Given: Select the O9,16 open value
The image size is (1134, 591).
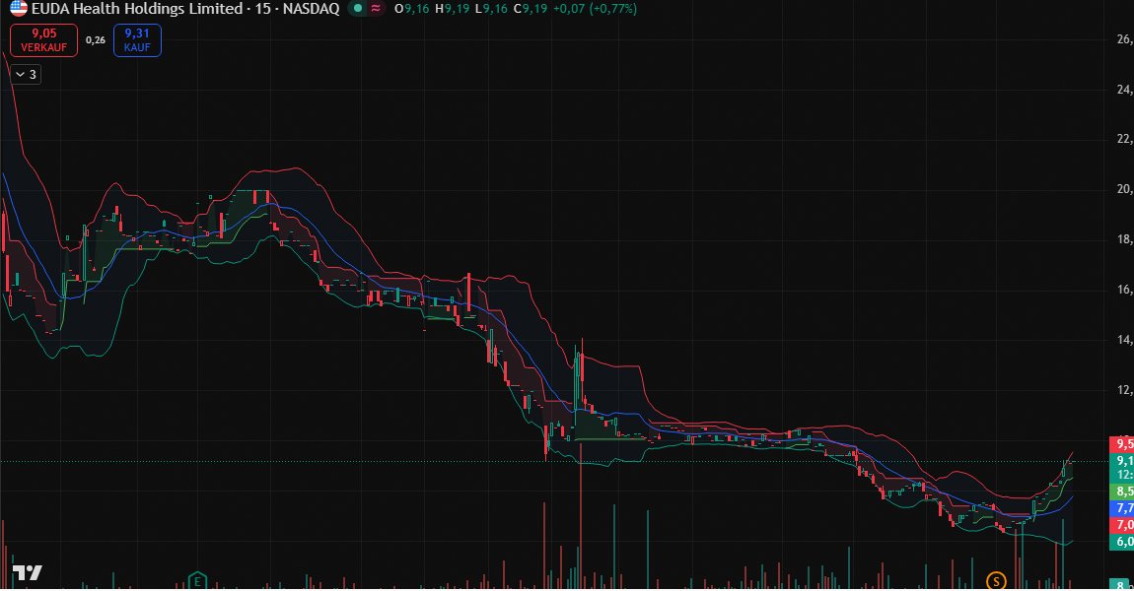Looking at the screenshot, I should [x=411, y=9].
